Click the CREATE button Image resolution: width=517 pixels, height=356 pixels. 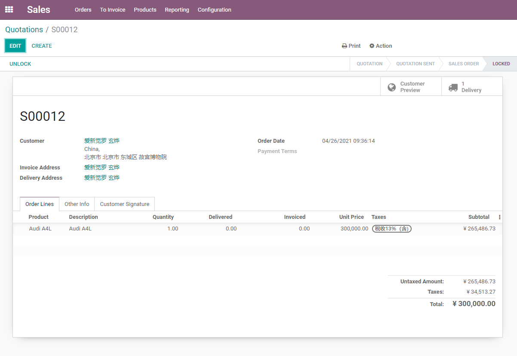coord(42,46)
